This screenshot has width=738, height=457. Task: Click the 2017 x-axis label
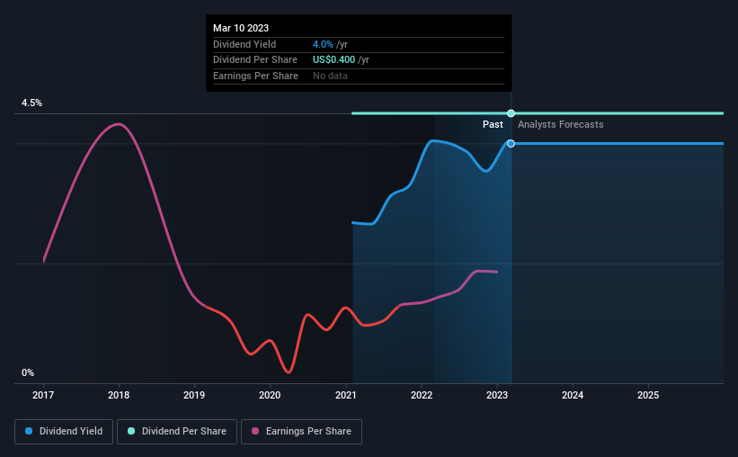[x=43, y=395]
